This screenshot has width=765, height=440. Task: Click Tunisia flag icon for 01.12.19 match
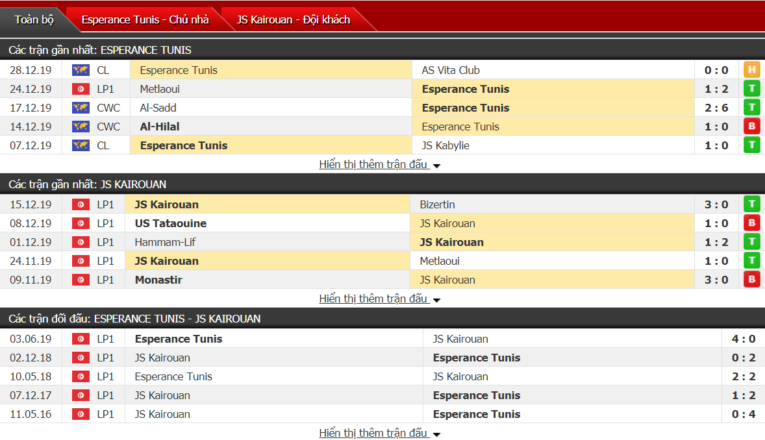[x=81, y=242]
